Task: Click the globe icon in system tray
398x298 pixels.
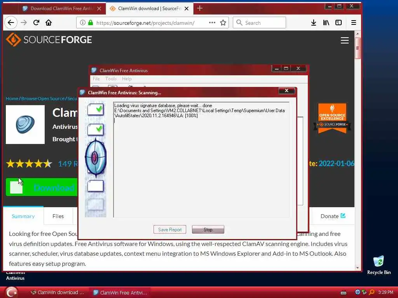Action: (x=358, y=292)
